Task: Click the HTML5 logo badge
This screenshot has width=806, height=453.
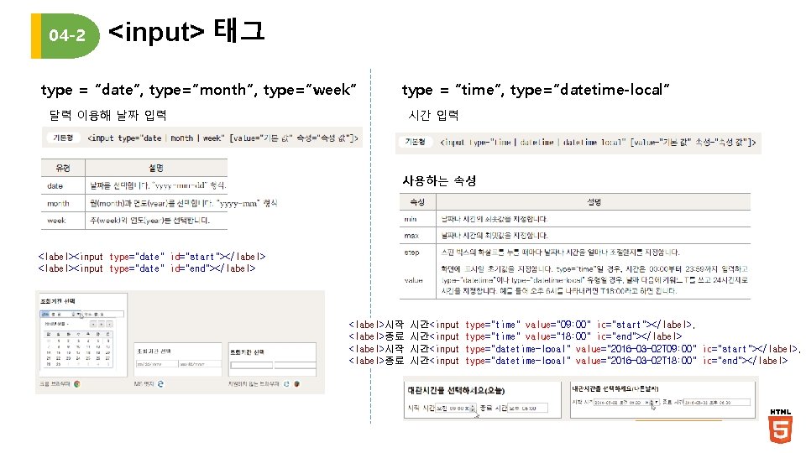Action: pyautogui.click(x=780, y=426)
